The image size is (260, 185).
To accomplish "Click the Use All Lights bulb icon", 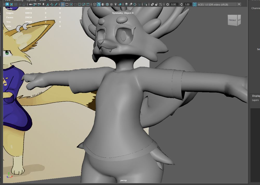I will click(x=116, y=4).
